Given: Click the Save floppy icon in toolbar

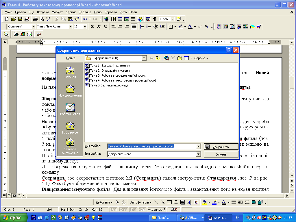Looking at the screenshot, I should [x=20, y=19].
